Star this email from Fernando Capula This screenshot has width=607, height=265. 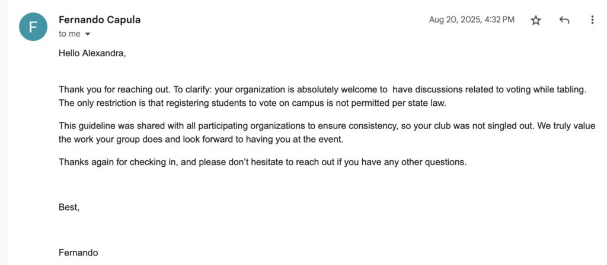(536, 20)
